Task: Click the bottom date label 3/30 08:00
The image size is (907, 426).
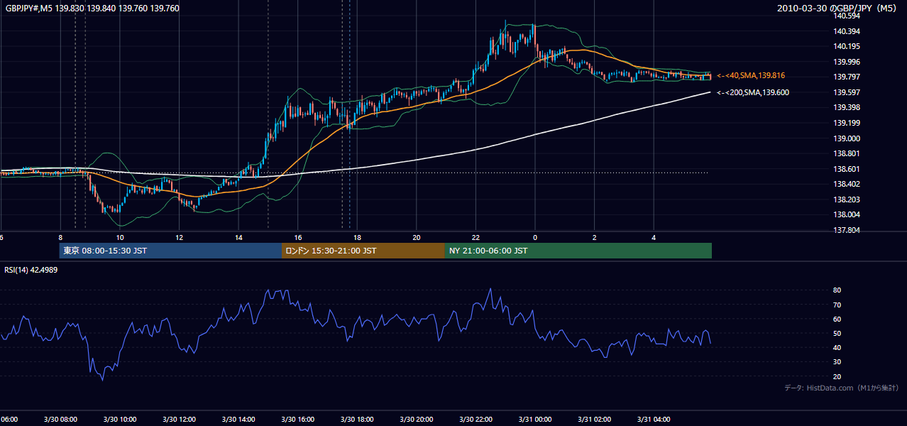Action: pyautogui.click(x=60, y=419)
